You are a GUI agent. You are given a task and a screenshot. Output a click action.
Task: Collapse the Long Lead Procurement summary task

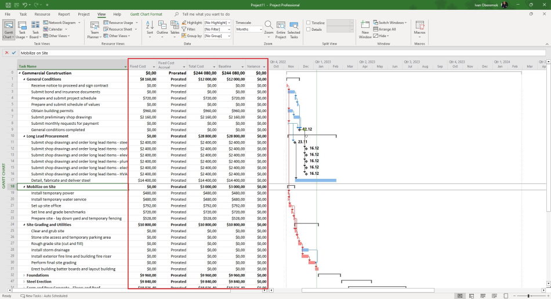[x=24, y=136]
